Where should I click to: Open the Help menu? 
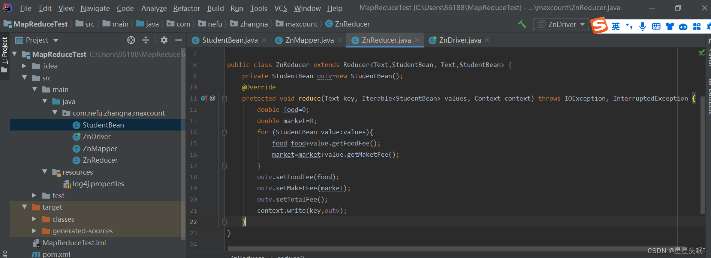[x=335, y=8]
